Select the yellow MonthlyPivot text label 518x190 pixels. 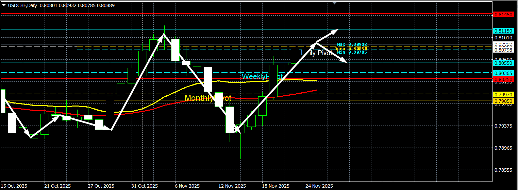[x=208, y=98]
